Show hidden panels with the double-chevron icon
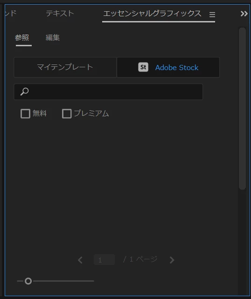Image resolution: width=251 pixels, height=299 pixels. coord(244,14)
